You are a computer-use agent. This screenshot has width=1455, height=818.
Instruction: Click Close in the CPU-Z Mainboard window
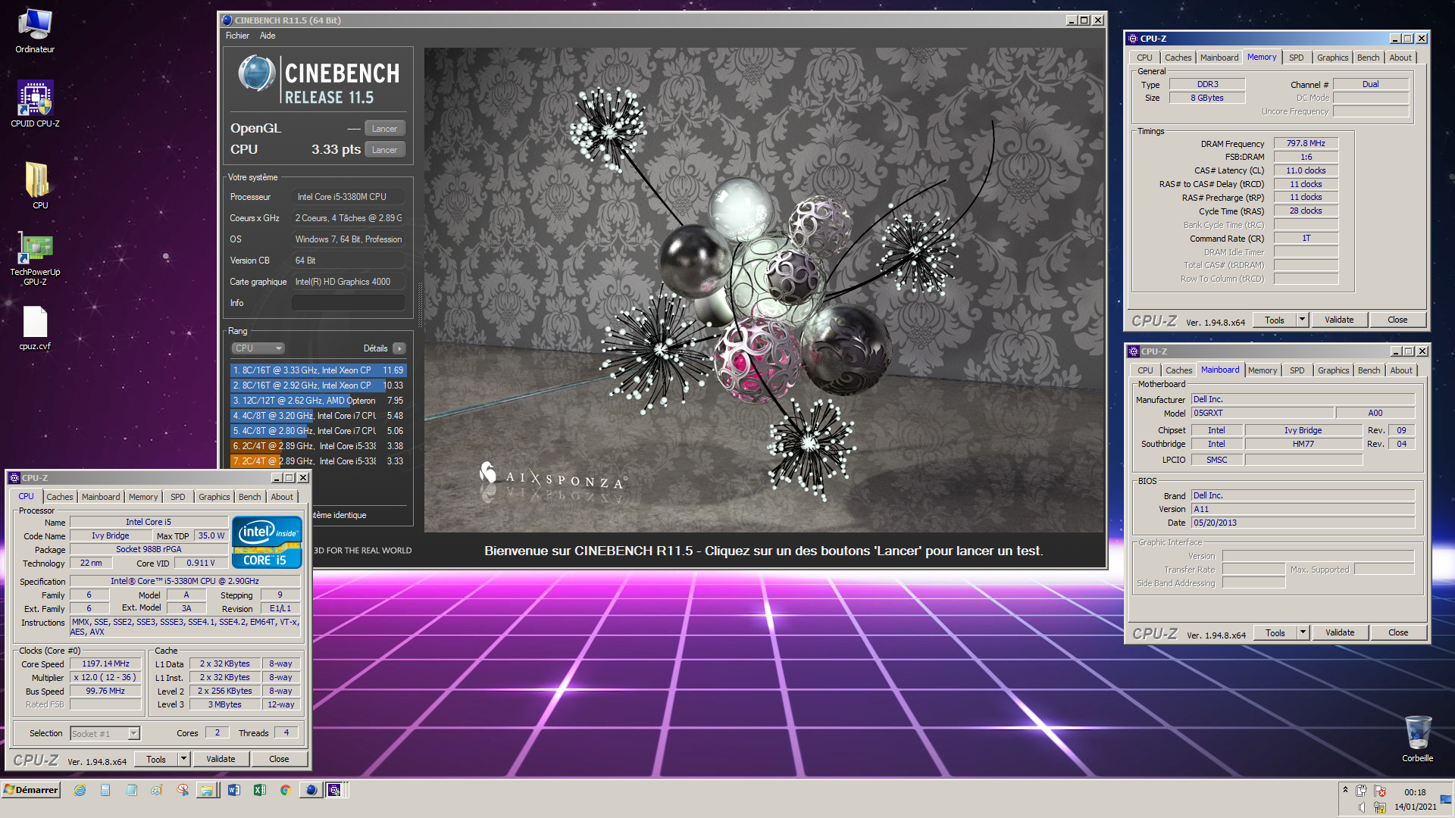click(1398, 632)
